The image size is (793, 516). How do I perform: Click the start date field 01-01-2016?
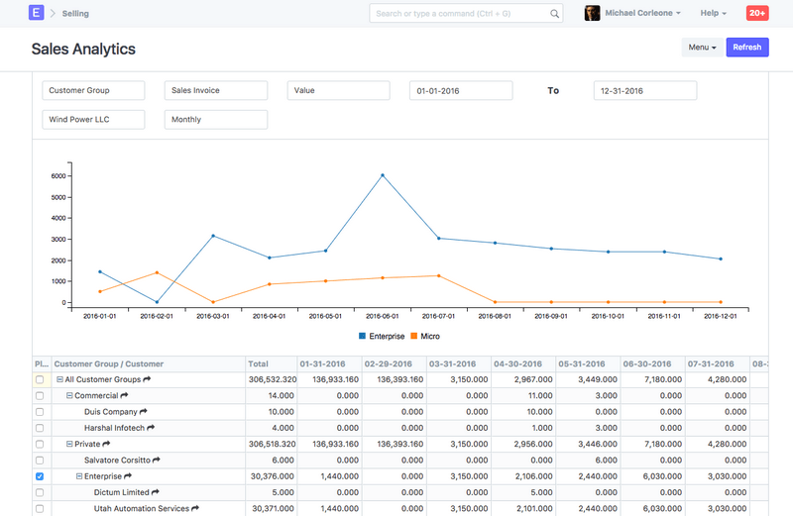460,90
